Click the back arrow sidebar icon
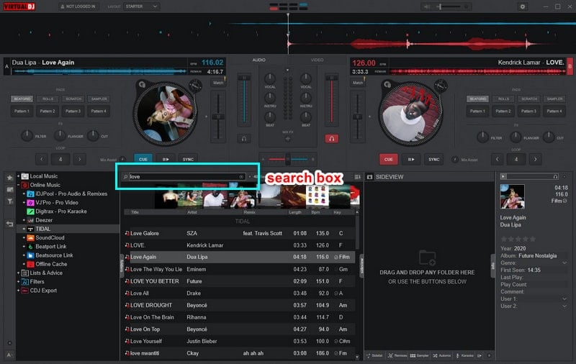This screenshot has height=364, width=576. pyautogui.click(x=10, y=224)
